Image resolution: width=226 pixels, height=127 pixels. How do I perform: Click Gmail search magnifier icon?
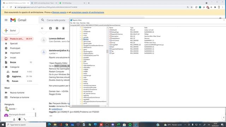(42, 20)
